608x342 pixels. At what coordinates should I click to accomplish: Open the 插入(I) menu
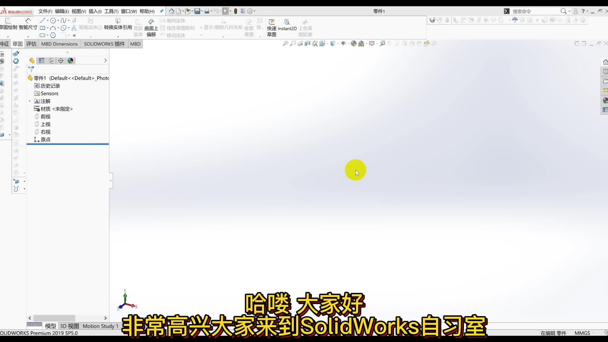(x=95, y=11)
